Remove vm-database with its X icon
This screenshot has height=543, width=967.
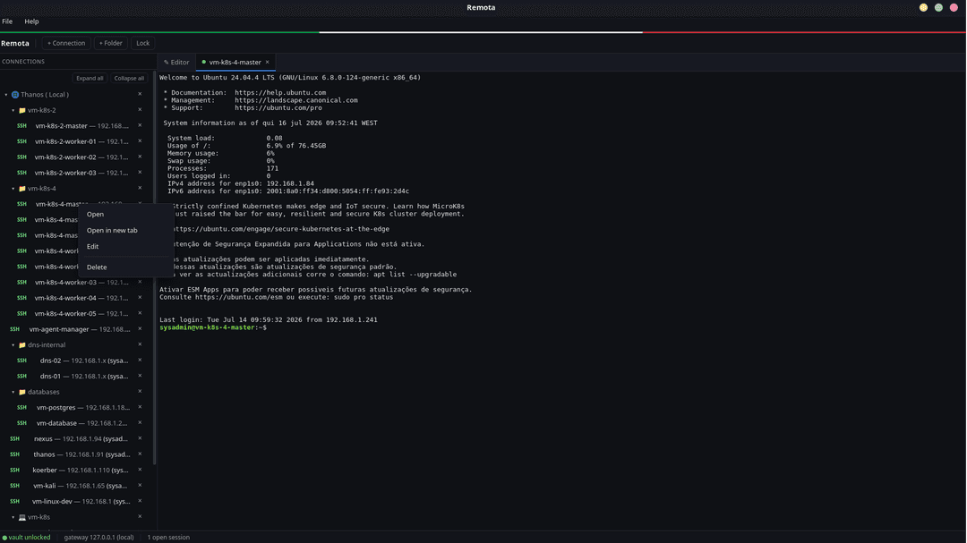(x=140, y=422)
